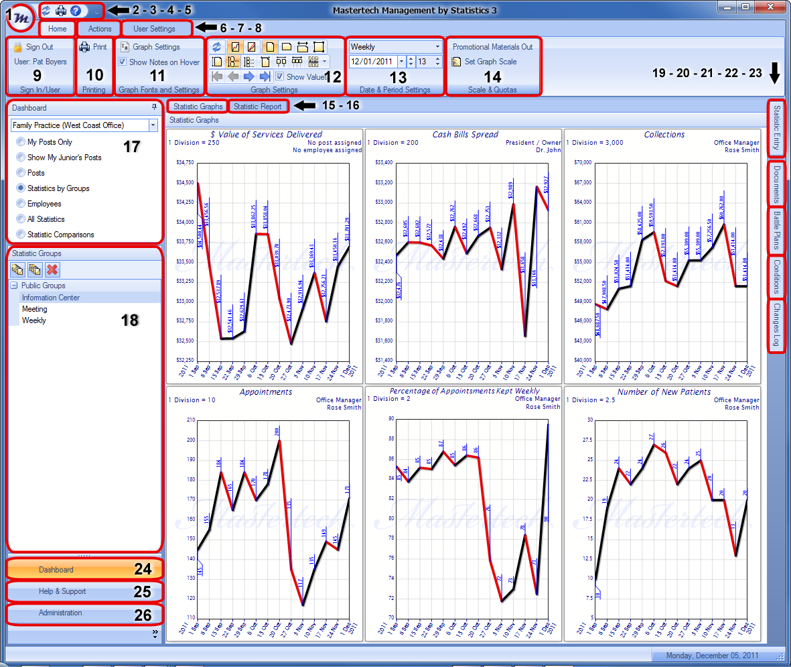Go to first period with gray bar-arrow
This screenshot has height=667, width=791.
coord(217,76)
